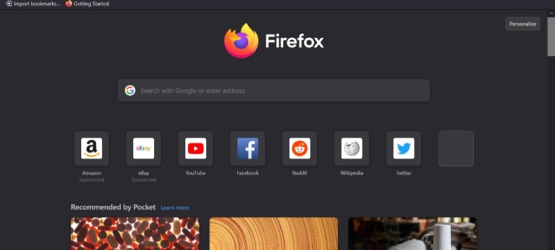The width and height of the screenshot is (555, 250).
Task: Click the Firefox logo at page top
Action: click(x=241, y=41)
